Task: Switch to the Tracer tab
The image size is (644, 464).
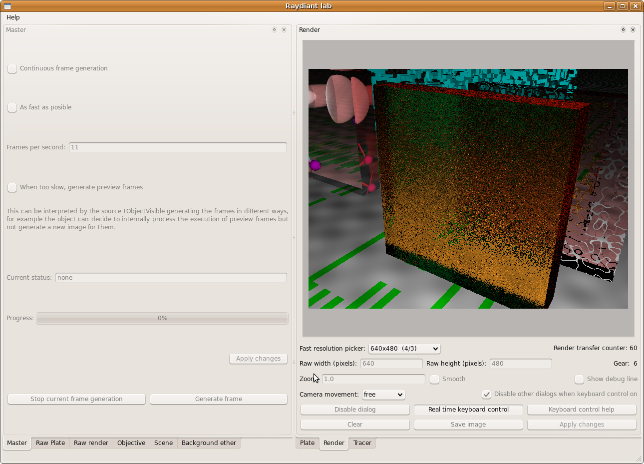Action: (x=362, y=443)
